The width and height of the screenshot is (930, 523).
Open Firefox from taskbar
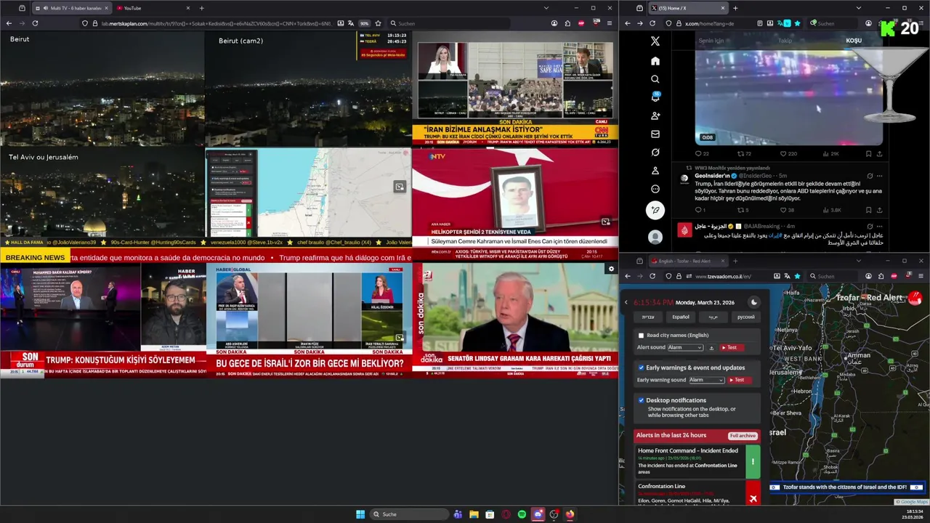click(570, 514)
